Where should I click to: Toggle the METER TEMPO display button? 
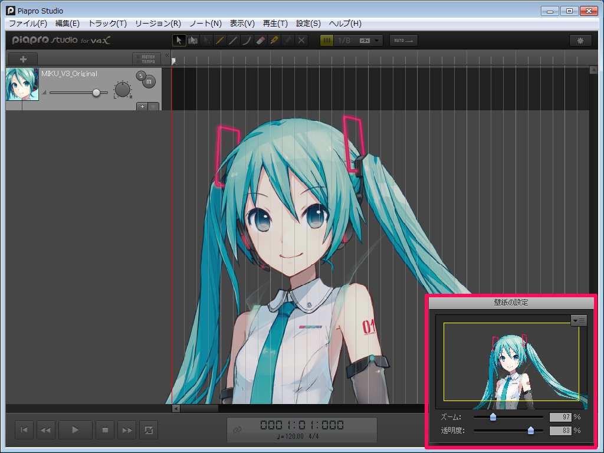(x=146, y=59)
